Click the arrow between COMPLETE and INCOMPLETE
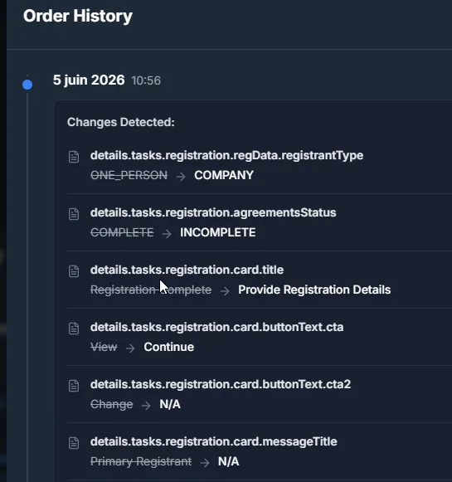 pyautogui.click(x=167, y=234)
